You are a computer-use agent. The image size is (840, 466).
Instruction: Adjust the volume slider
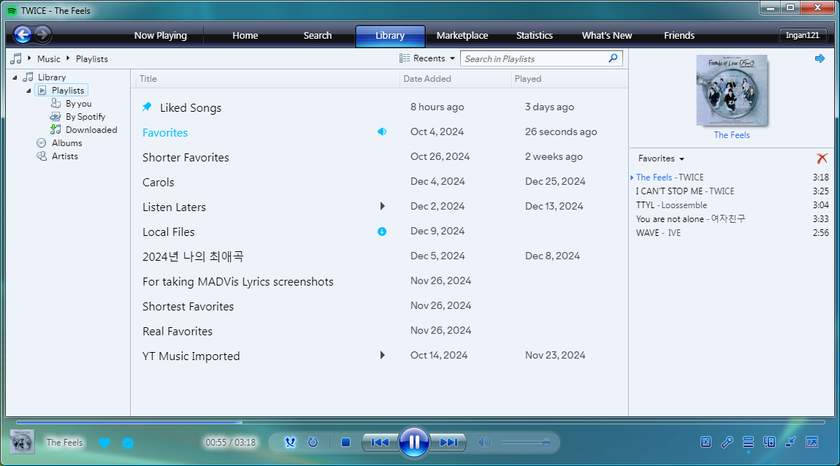524,443
